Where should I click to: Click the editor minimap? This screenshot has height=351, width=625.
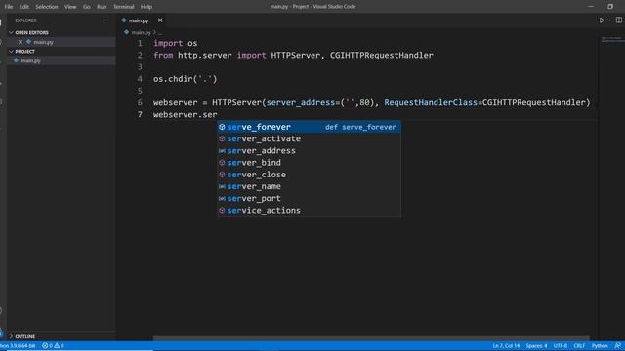[x=611, y=39]
